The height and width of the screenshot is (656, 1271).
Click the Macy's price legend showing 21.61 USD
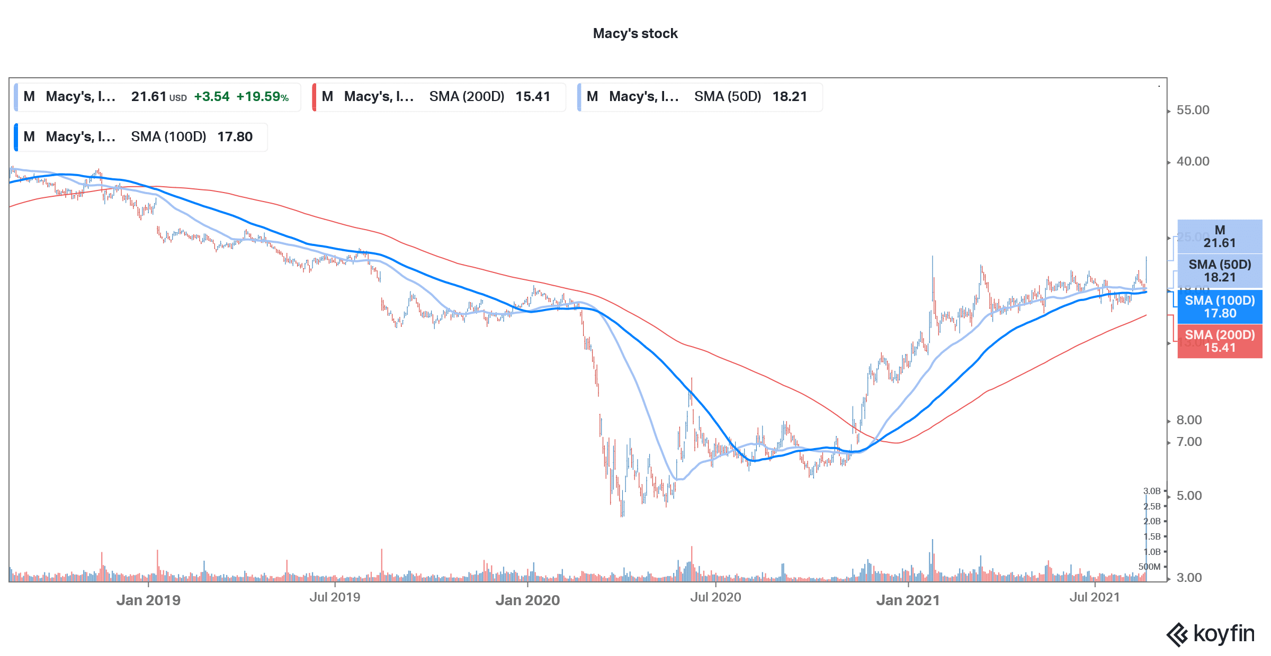(157, 97)
